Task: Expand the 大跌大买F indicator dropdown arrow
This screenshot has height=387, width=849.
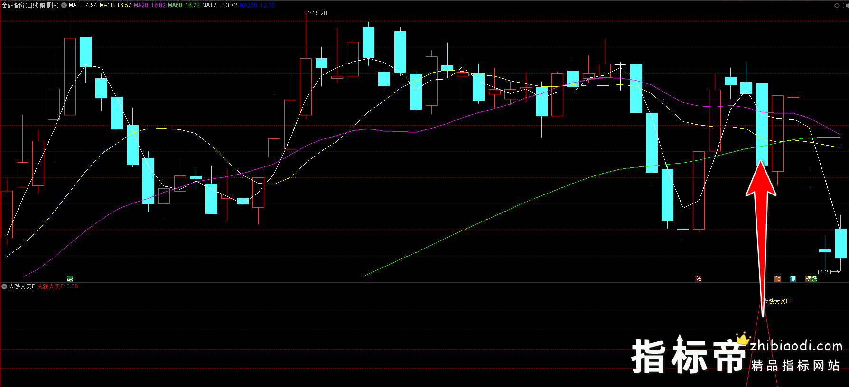Action: click(4, 286)
